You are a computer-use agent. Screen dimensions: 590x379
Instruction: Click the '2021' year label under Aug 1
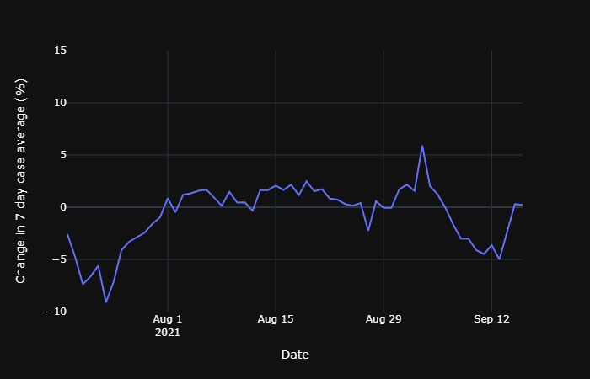point(168,333)
